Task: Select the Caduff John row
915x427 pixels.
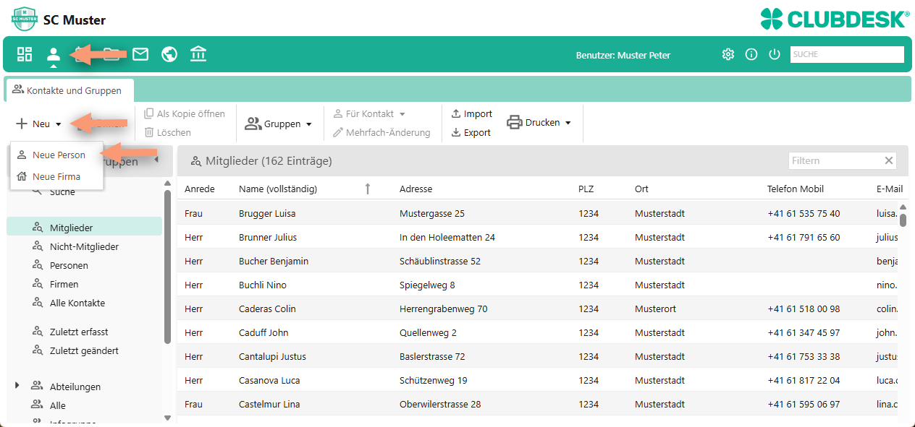Action: coord(537,332)
